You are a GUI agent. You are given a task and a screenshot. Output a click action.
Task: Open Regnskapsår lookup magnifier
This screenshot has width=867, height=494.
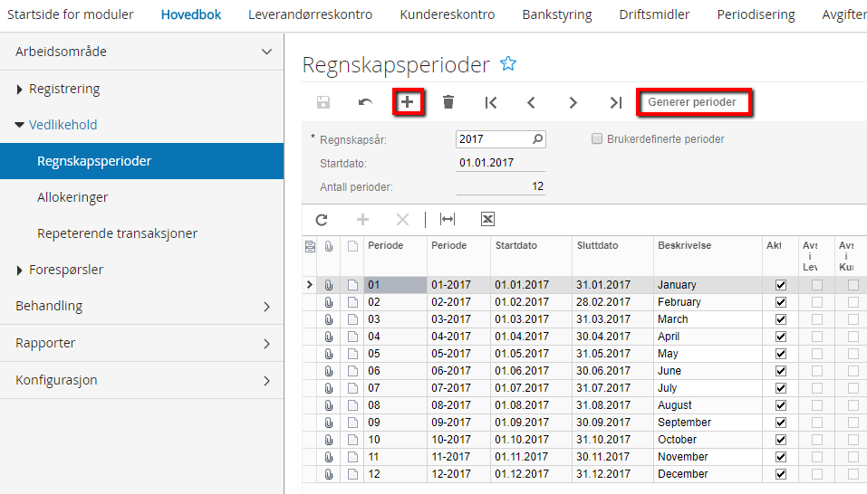click(537, 139)
